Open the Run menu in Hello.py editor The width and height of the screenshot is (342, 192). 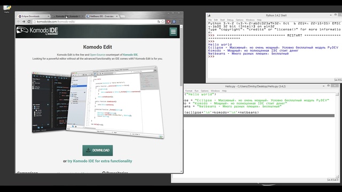[197, 91]
